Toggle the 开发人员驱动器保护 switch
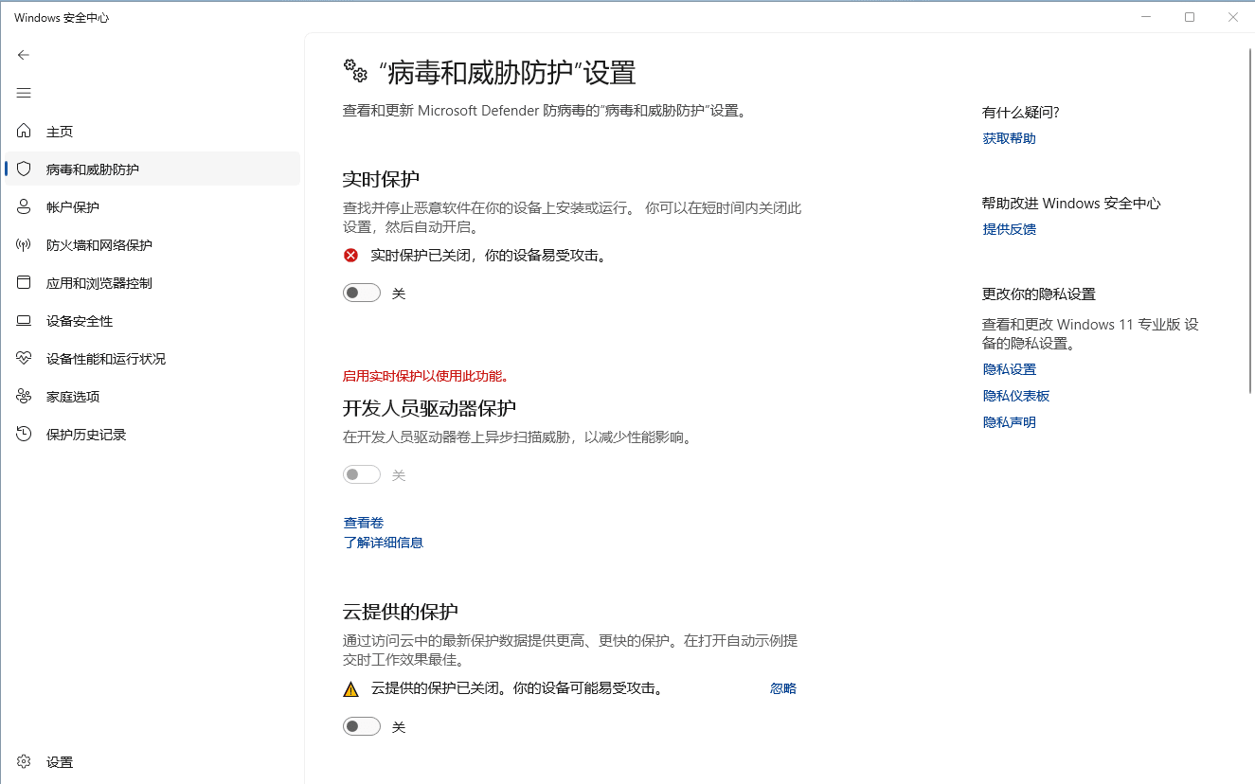The image size is (1255, 784). (362, 474)
